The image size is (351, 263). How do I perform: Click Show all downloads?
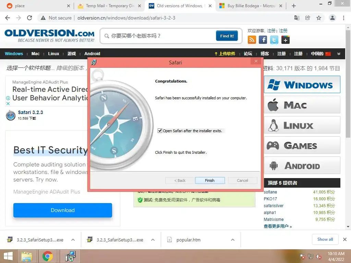pyautogui.click(x=325, y=239)
